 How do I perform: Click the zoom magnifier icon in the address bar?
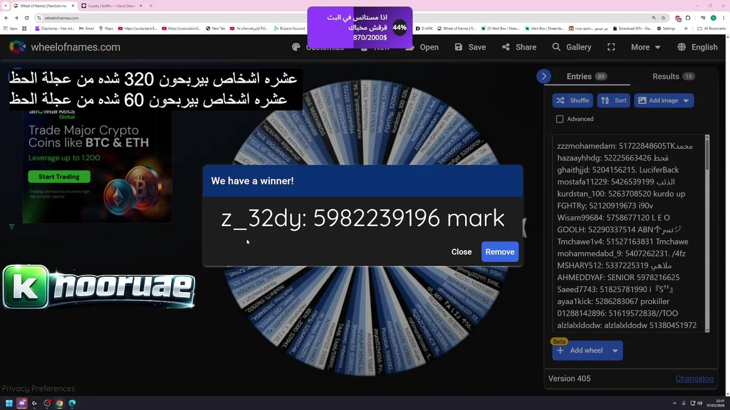pyautogui.click(x=654, y=18)
